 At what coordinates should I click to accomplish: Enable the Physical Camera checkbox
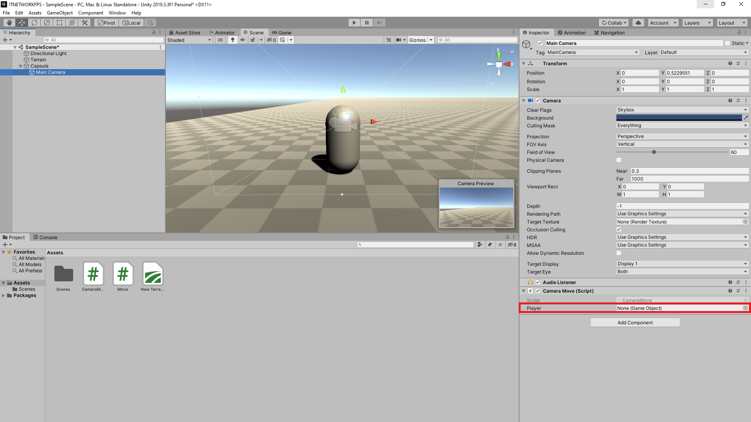point(618,160)
